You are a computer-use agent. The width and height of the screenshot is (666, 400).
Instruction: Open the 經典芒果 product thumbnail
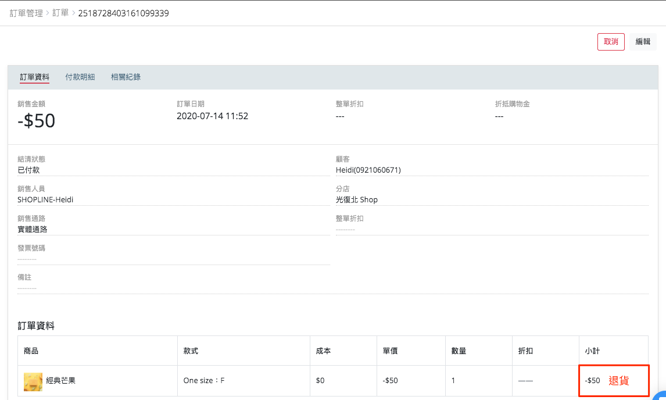click(x=33, y=381)
